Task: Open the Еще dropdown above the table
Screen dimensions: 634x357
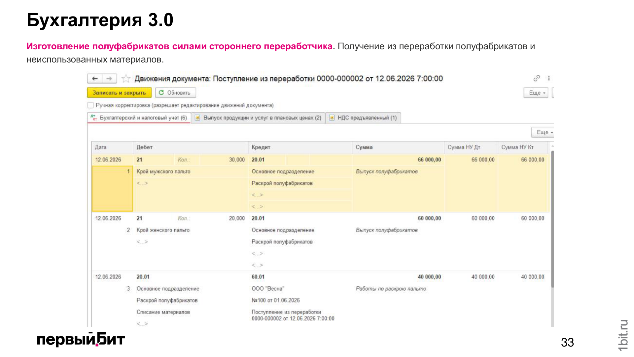Action: 543,132
